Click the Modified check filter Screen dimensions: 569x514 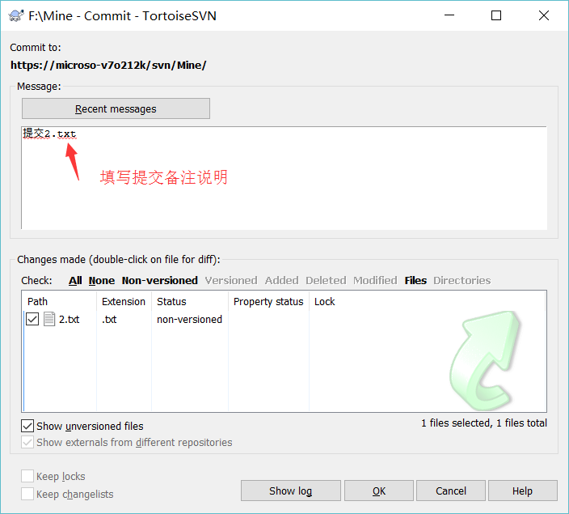coord(375,280)
